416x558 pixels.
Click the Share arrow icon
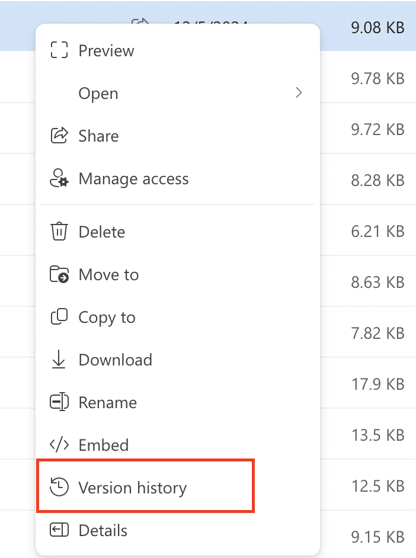(59, 136)
